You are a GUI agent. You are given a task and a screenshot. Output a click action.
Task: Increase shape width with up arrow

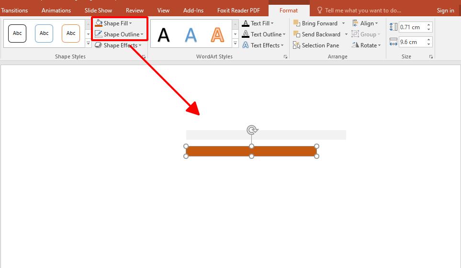pyautogui.click(x=428, y=39)
